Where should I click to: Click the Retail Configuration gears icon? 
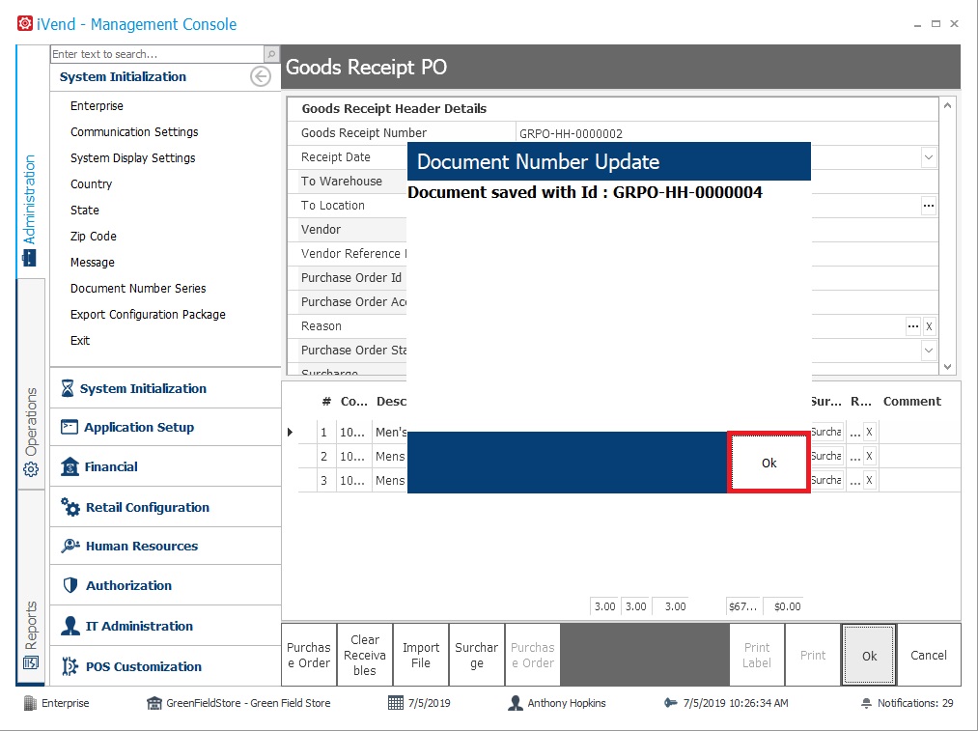(x=70, y=507)
